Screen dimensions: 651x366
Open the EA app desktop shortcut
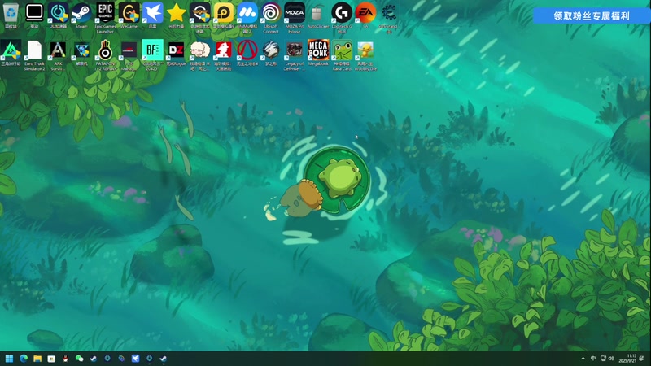click(x=365, y=15)
